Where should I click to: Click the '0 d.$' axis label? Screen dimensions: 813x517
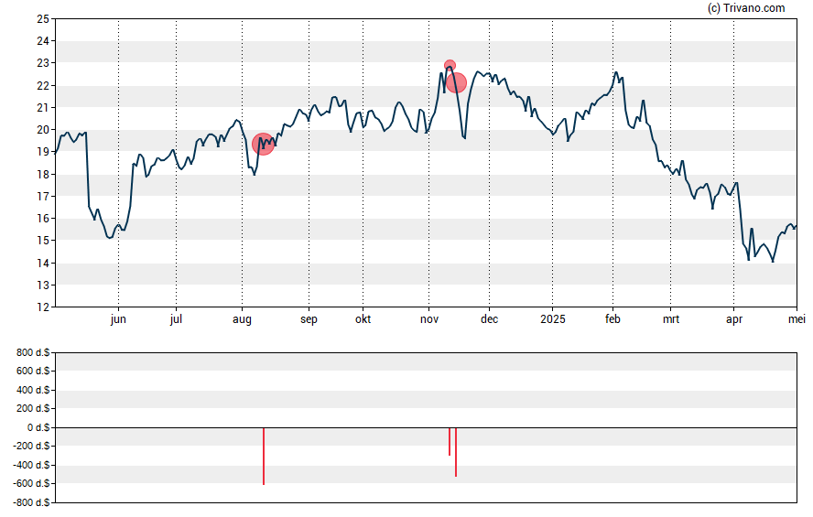(x=38, y=427)
